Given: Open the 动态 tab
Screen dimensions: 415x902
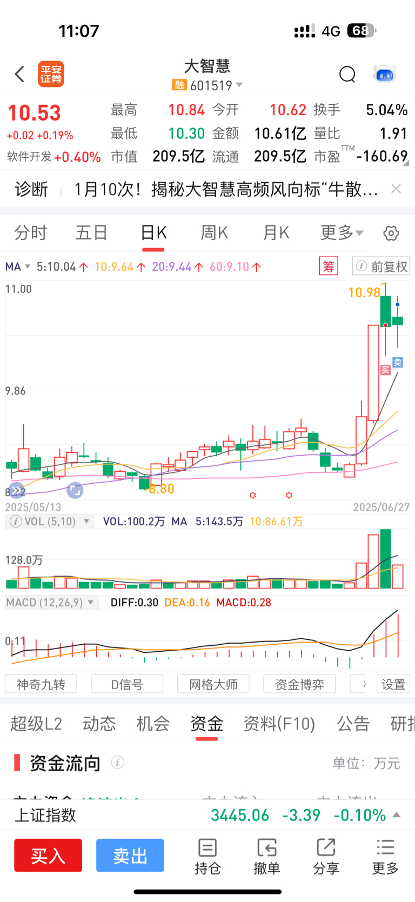Looking at the screenshot, I should 99,724.
